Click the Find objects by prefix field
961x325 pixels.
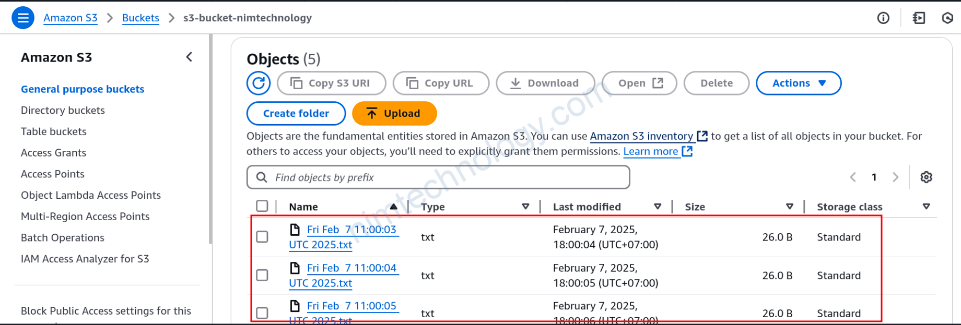438,177
